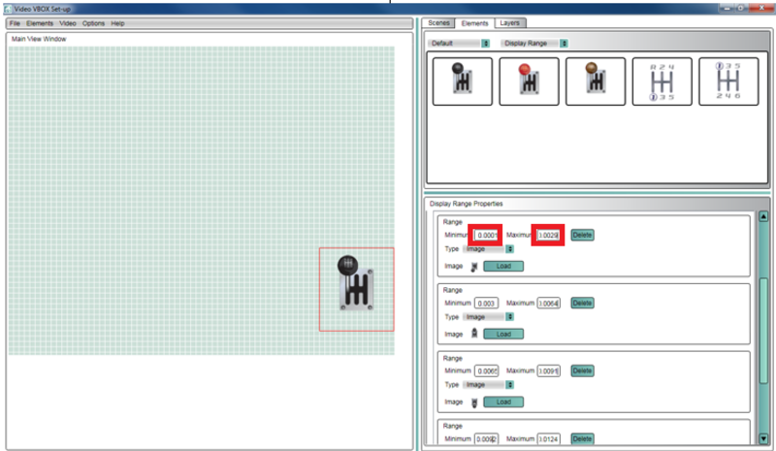Open the File menu
Viewport: 776px width, 451px height.
coord(15,22)
